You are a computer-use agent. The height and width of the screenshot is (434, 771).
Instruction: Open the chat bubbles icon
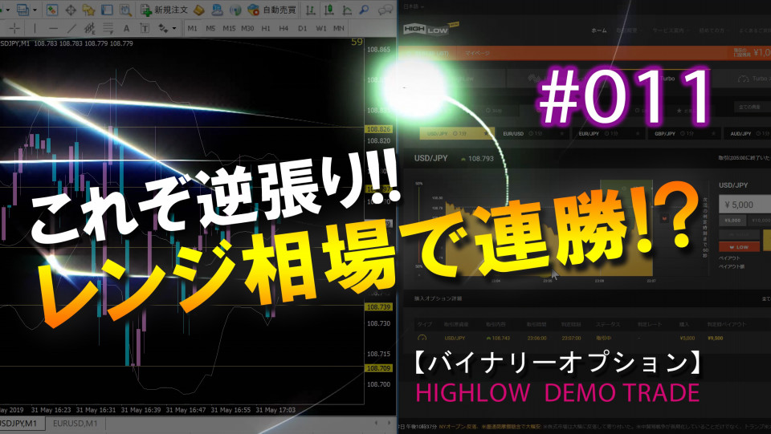tap(386, 10)
